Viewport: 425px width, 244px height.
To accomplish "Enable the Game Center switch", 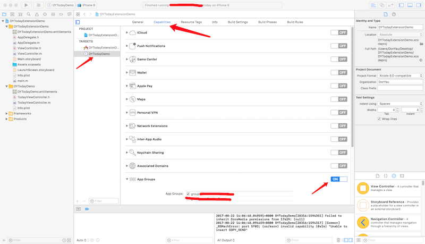I will [x=339, y=59].
